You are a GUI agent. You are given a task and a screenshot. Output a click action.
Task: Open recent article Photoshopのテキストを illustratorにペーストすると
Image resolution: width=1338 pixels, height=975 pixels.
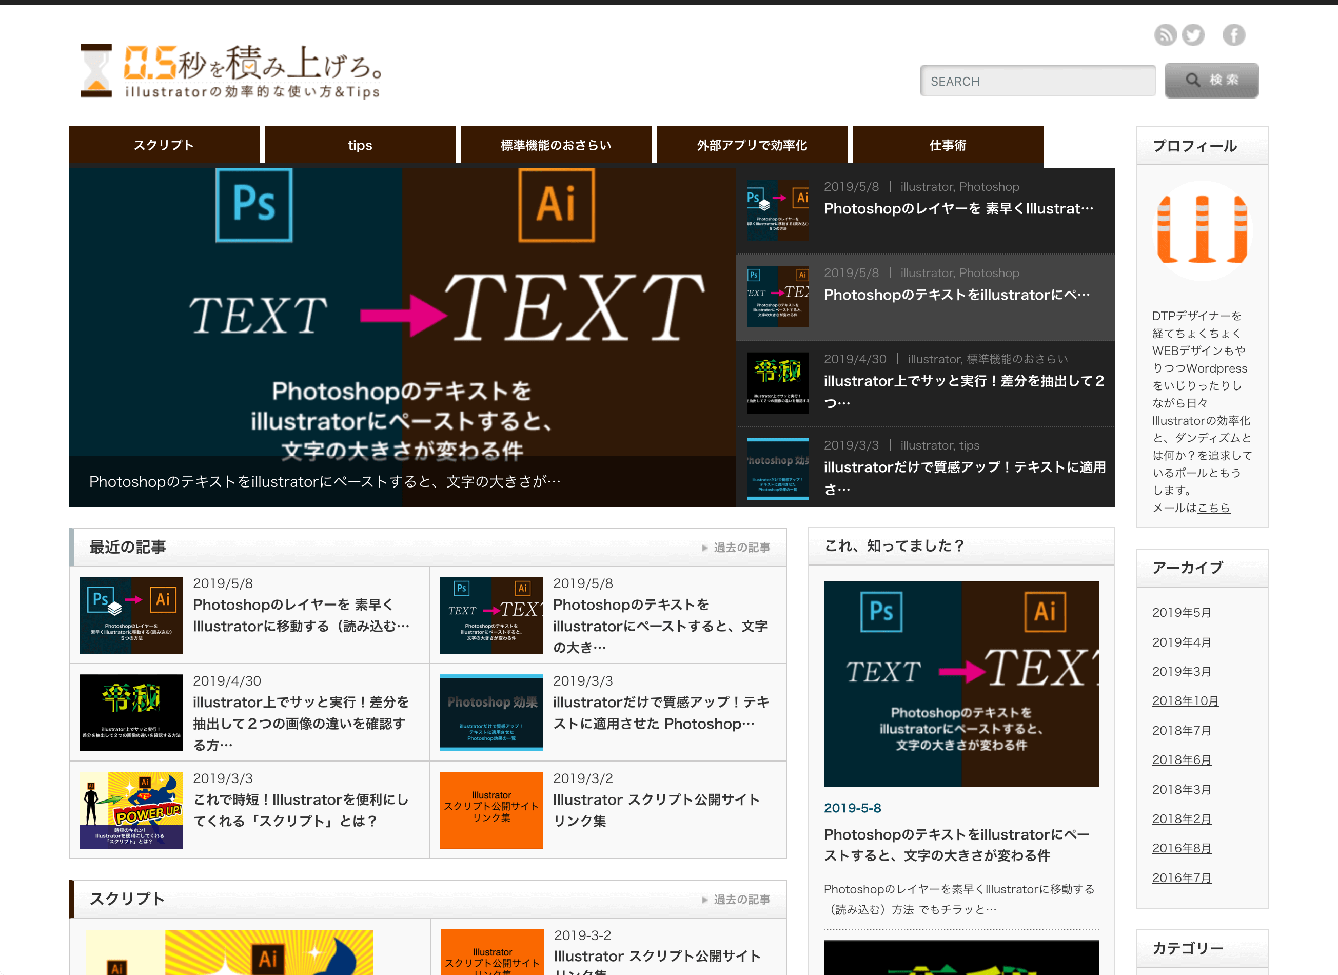pyautogui.click(x=660, y=626)
